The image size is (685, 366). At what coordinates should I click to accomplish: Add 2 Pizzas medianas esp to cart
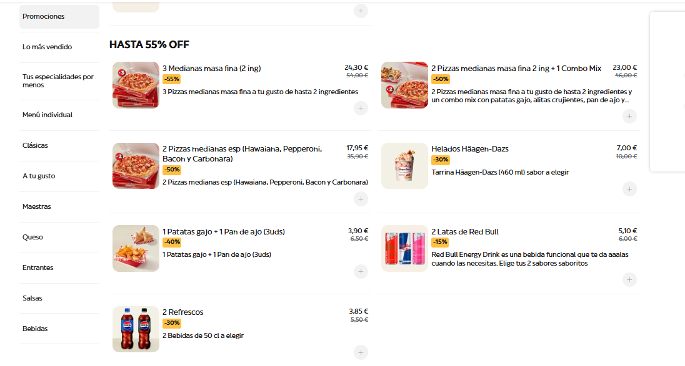pos(361,199)
